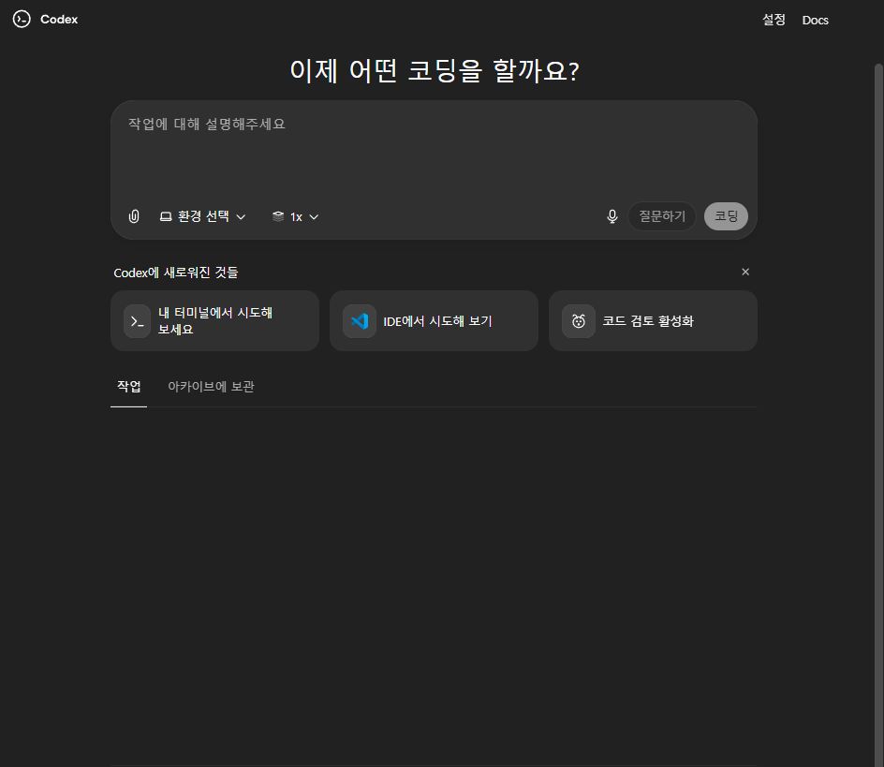The width and height of the screenshot is (884, 767).
Task: Click the laptop icon beside 환경 선택
Action: tap(166, 216)
